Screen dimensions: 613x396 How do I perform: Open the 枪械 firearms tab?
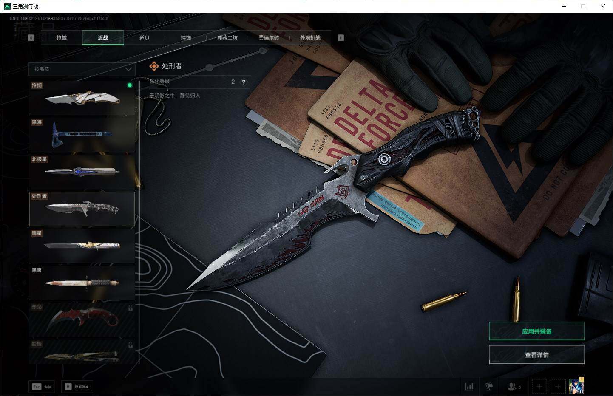[x=62, y=38]
